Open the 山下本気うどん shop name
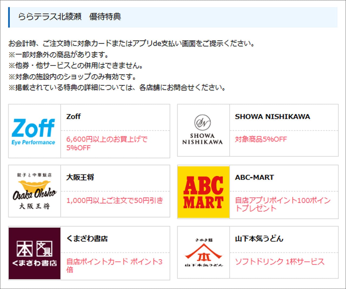This screenshot has height=289, width=346. [259, 238]
